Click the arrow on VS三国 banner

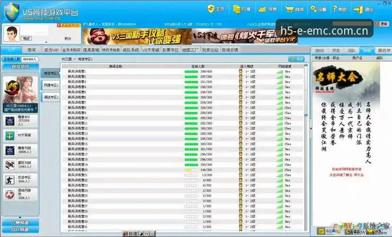36,109
